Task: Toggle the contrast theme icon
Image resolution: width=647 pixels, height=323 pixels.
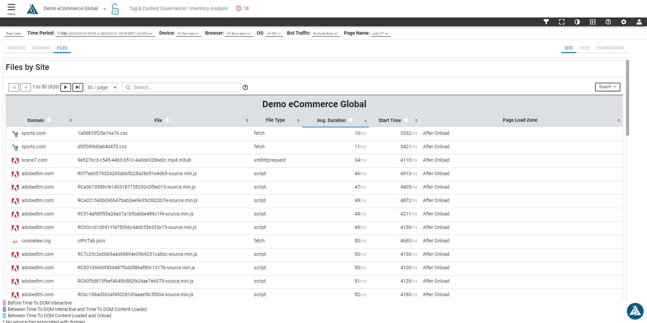Action: point(577,22)
